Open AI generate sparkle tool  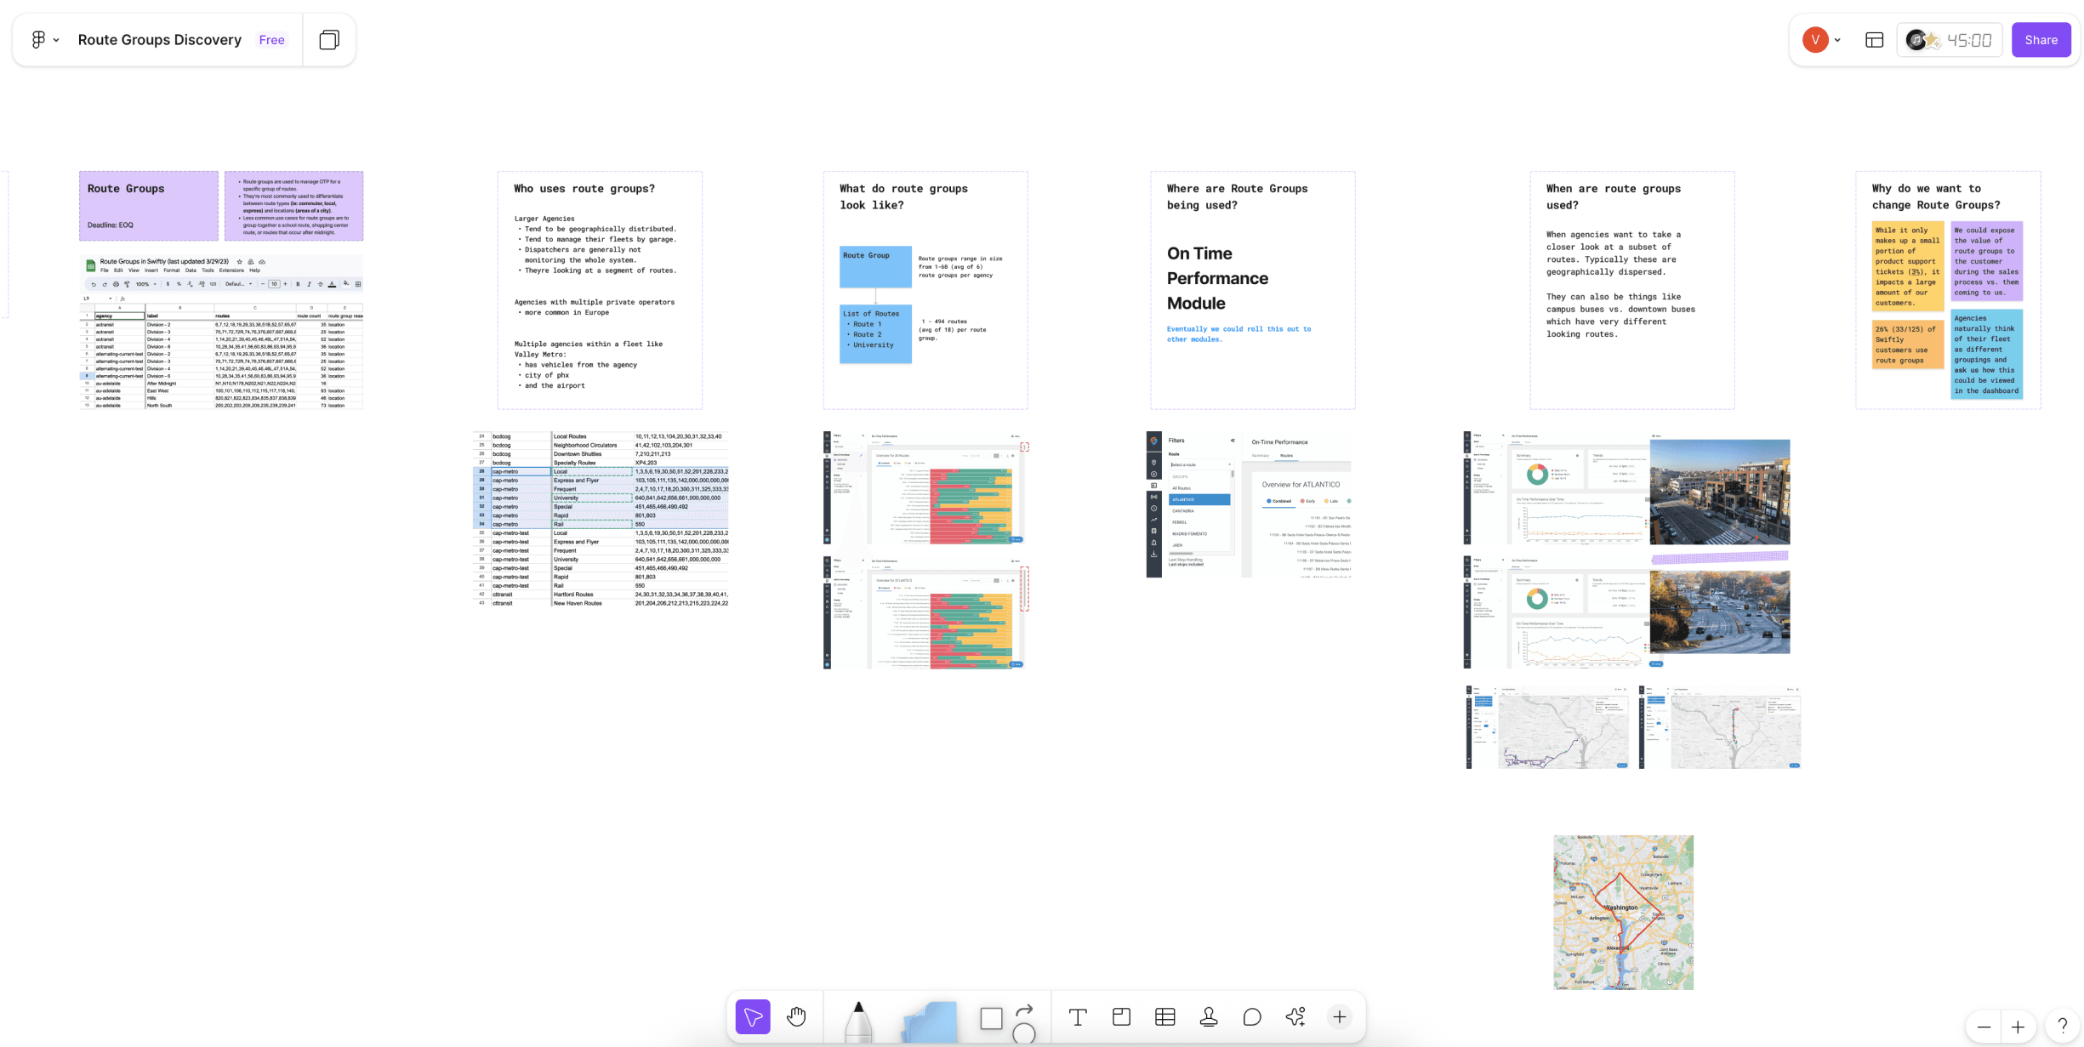coord(1295,1017)
